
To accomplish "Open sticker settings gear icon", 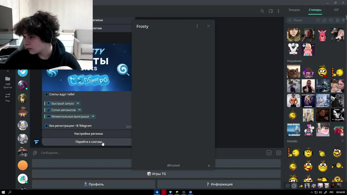I will (288, 186).
